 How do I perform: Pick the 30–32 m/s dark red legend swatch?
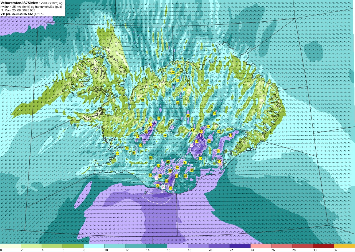pos(324,246)
